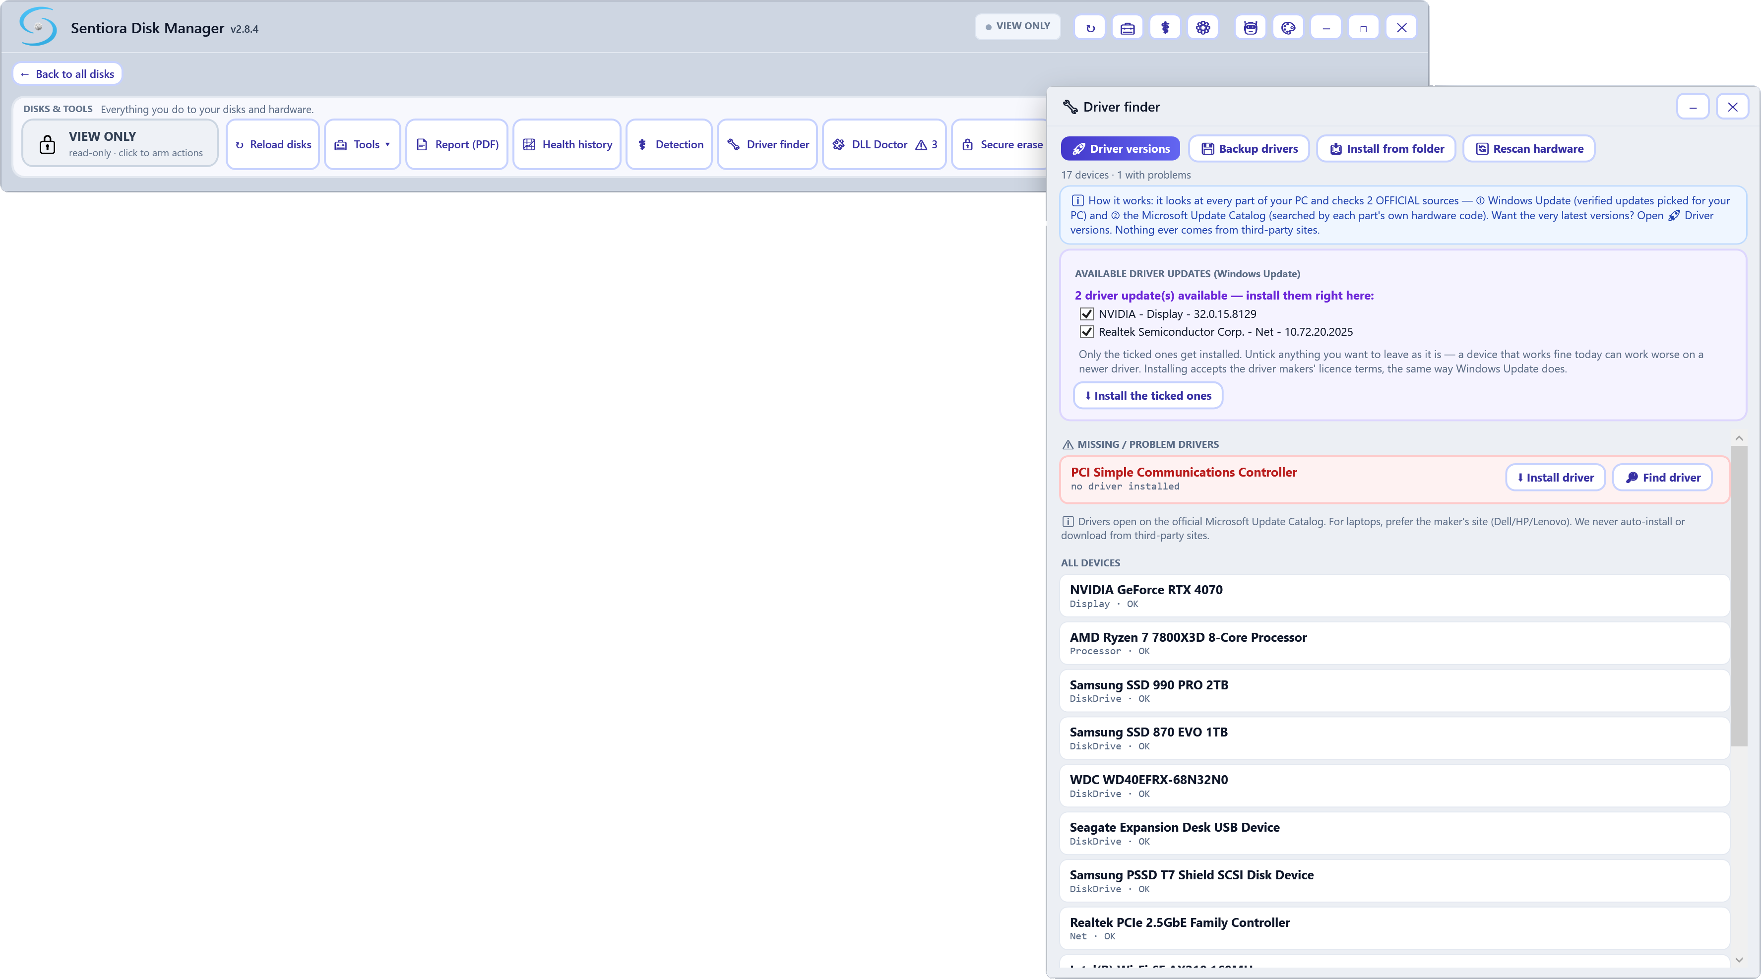Viewport: 1761px width, 979px height.
Task: Select the Samsung SSD 870 EVO 1TB row
Action: pos(1394,738)
